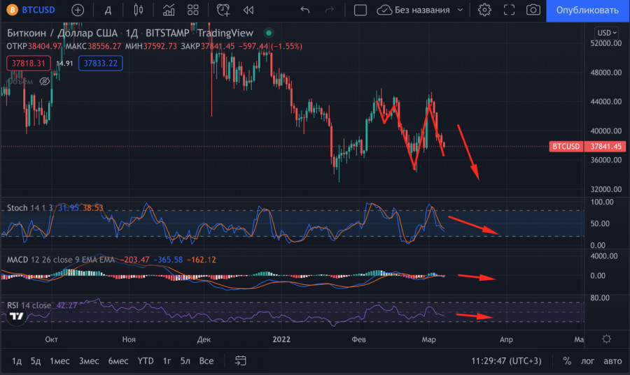Click the 40000.00 level on price axis
Screen dimensions: 630x375
pyautogui.click(x=606, y=131)
